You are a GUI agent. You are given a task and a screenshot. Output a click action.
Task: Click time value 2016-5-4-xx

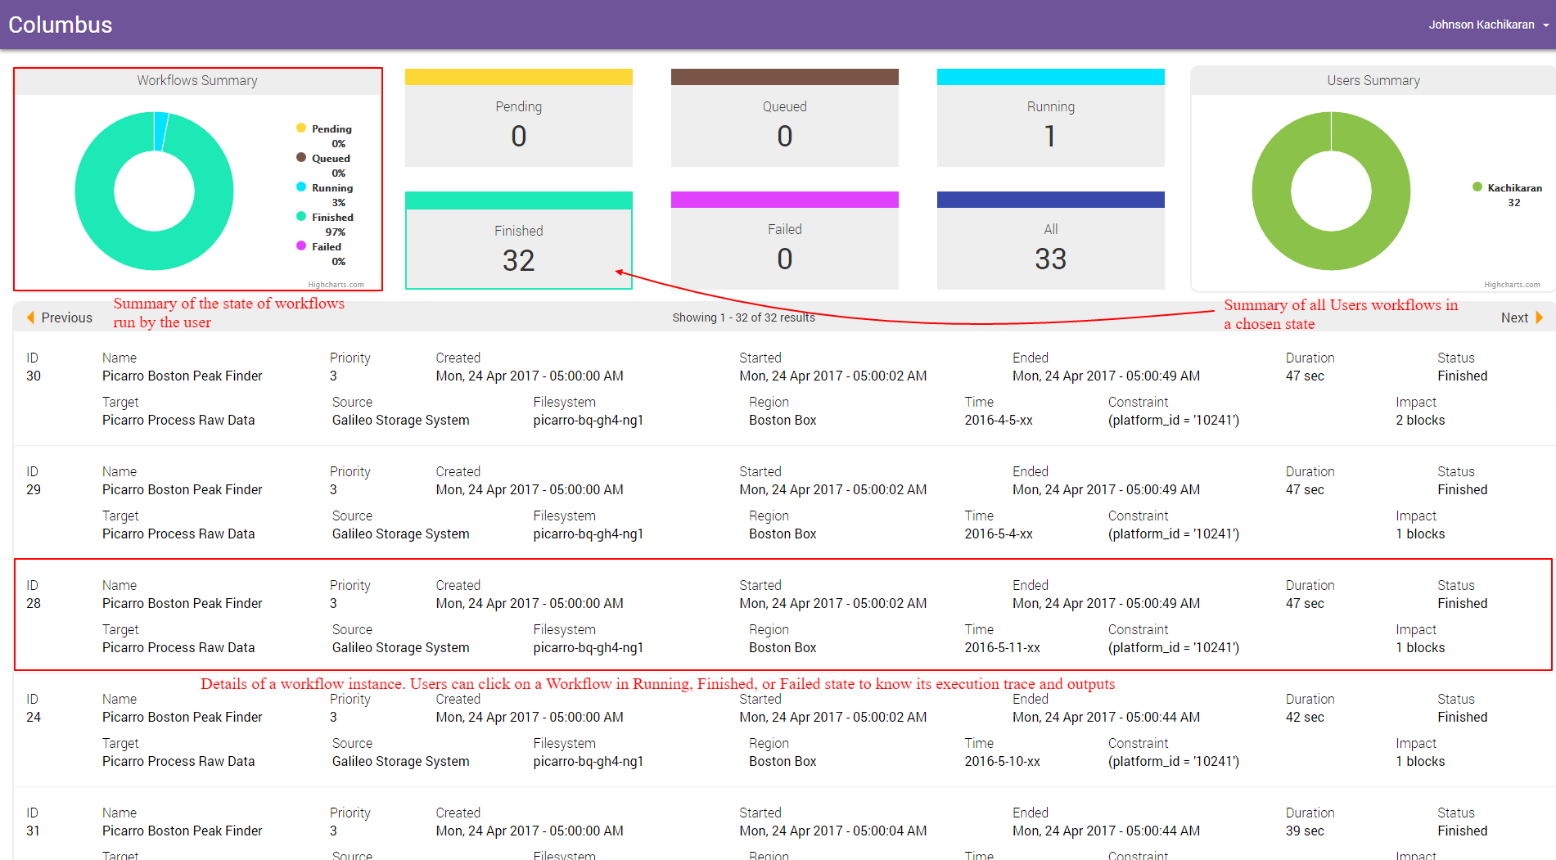(999, 534)
